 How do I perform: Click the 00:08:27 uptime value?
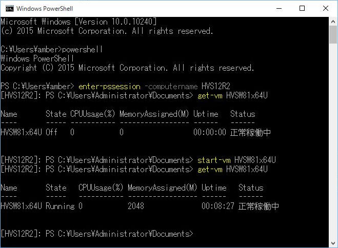pyautogui.click(x=217, y=206)
